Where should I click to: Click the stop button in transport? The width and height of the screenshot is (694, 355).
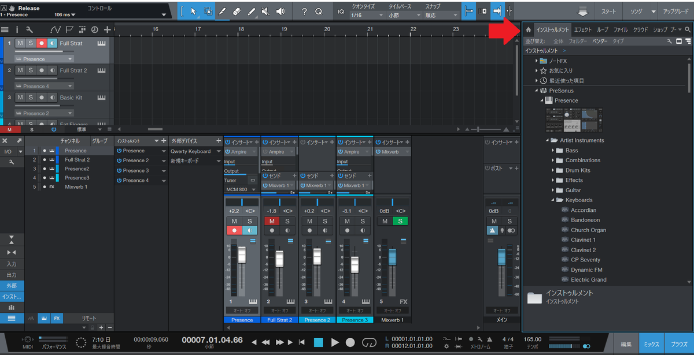[x=319, y=342]
